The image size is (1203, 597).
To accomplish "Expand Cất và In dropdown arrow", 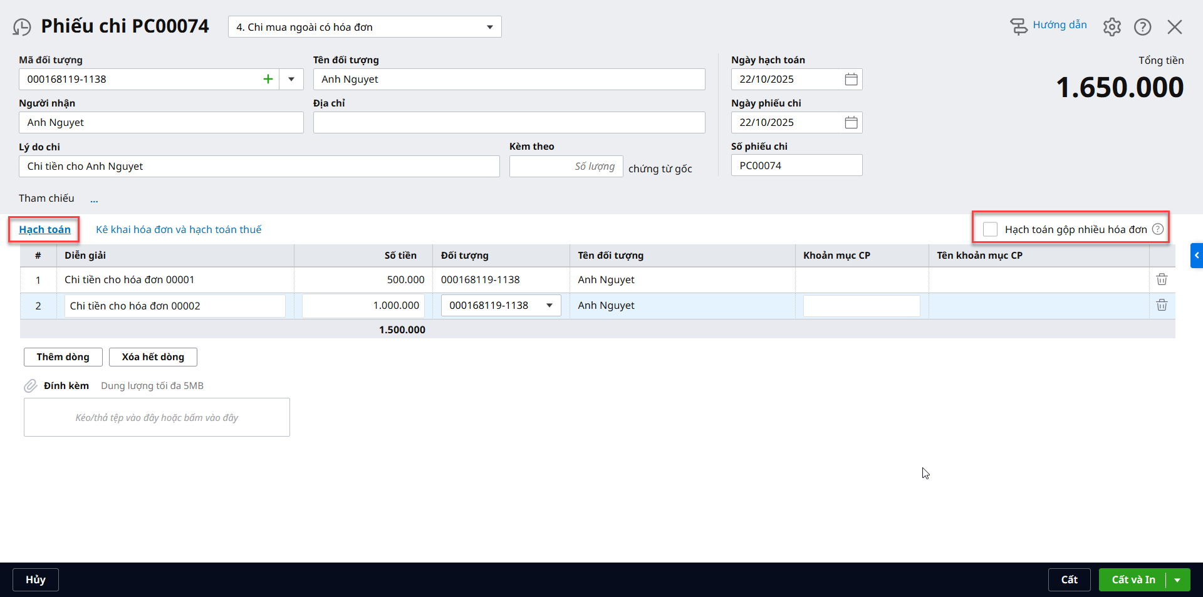I will pyautogui.click(x=1177, y=580).
